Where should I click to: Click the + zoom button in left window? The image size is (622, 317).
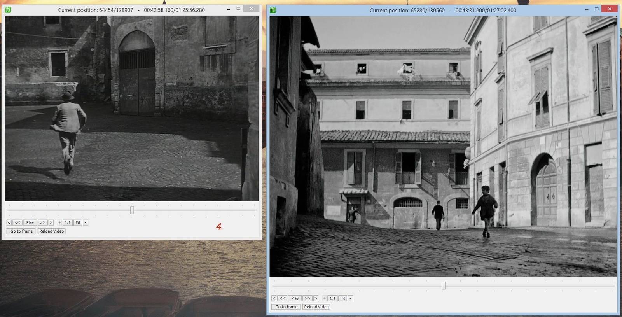(x=59, y=222)
